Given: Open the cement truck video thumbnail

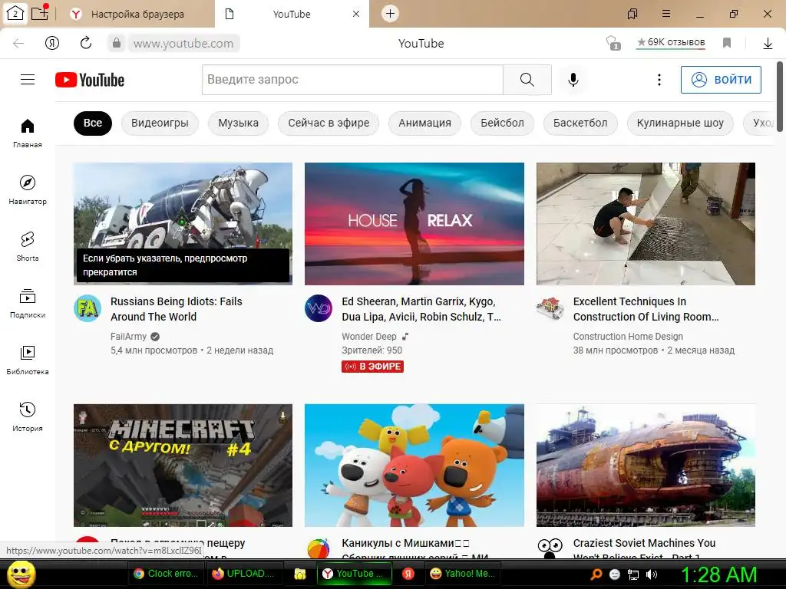Looking at the screenshot, I should tap(183, 224).
